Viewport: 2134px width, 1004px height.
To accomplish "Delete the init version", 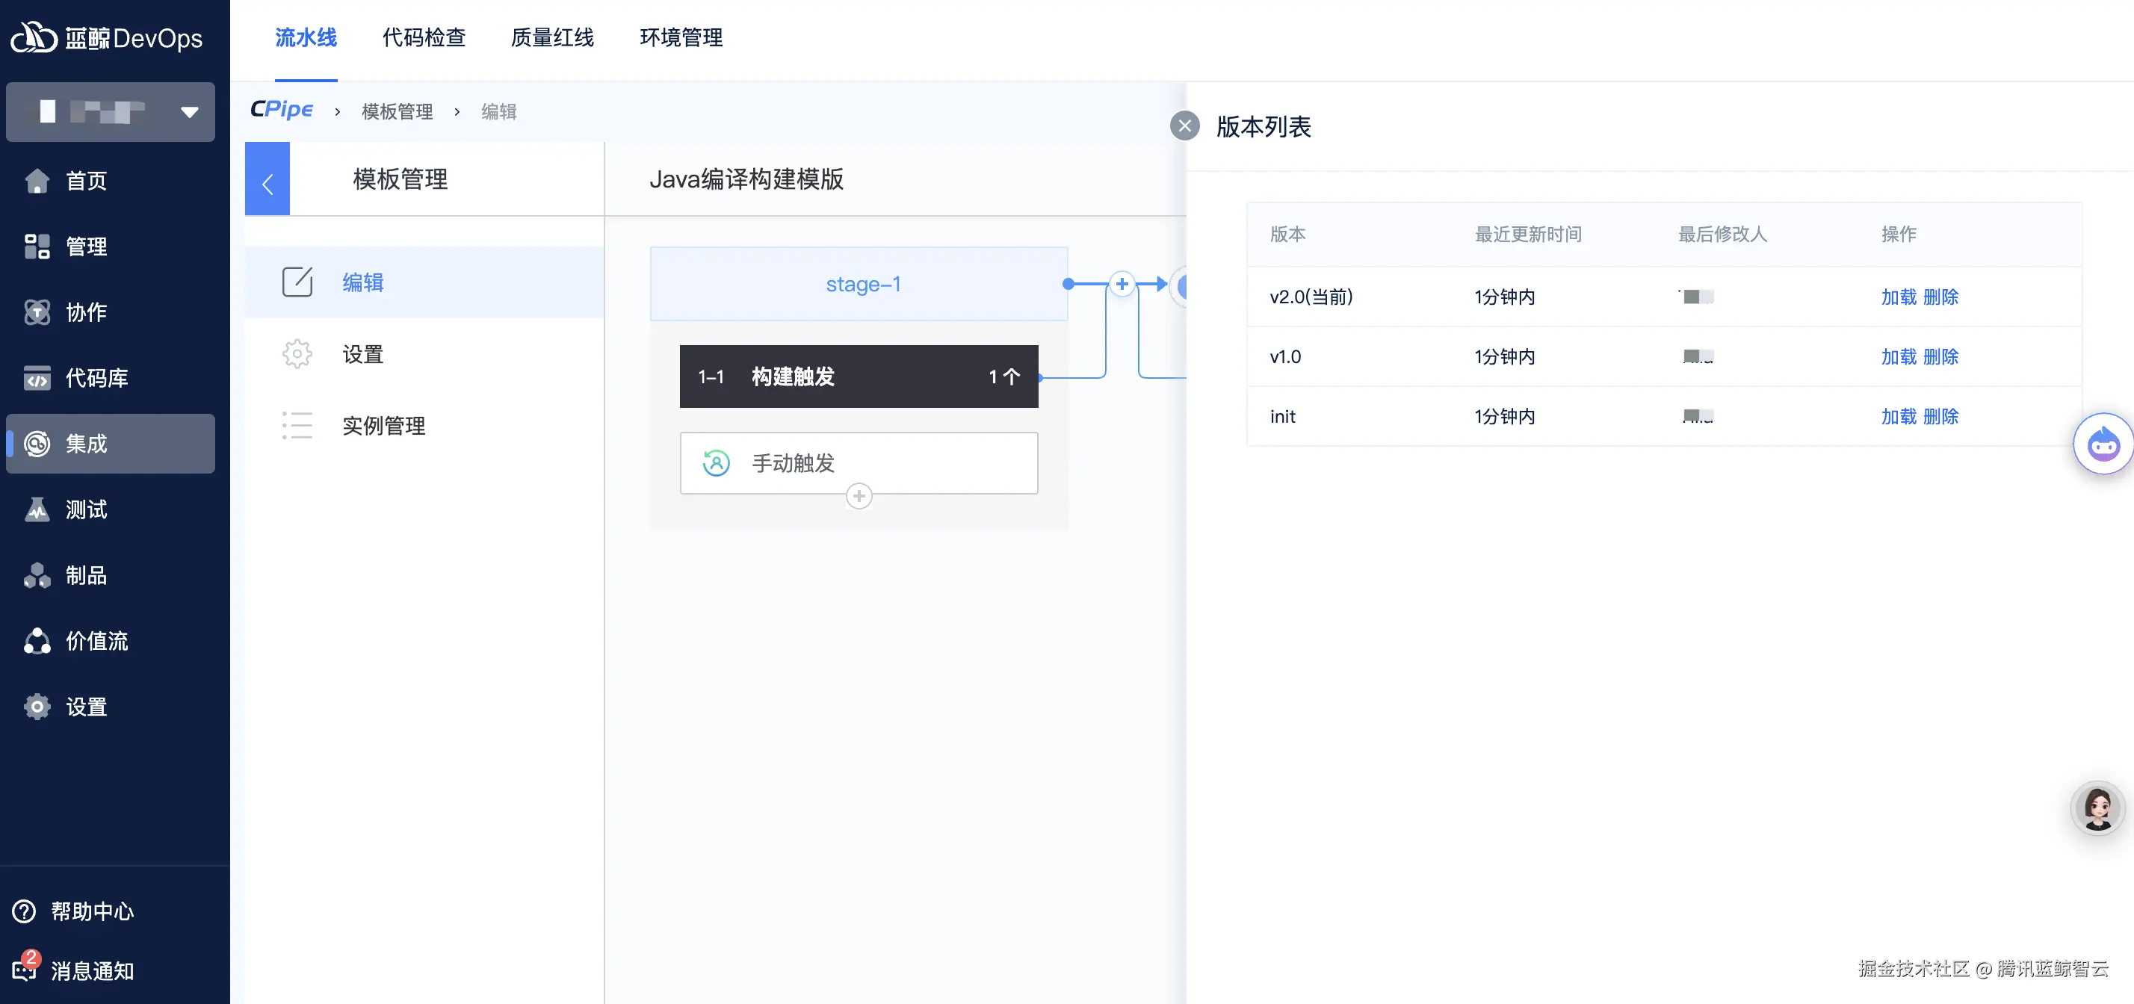I will (1940, 417).
